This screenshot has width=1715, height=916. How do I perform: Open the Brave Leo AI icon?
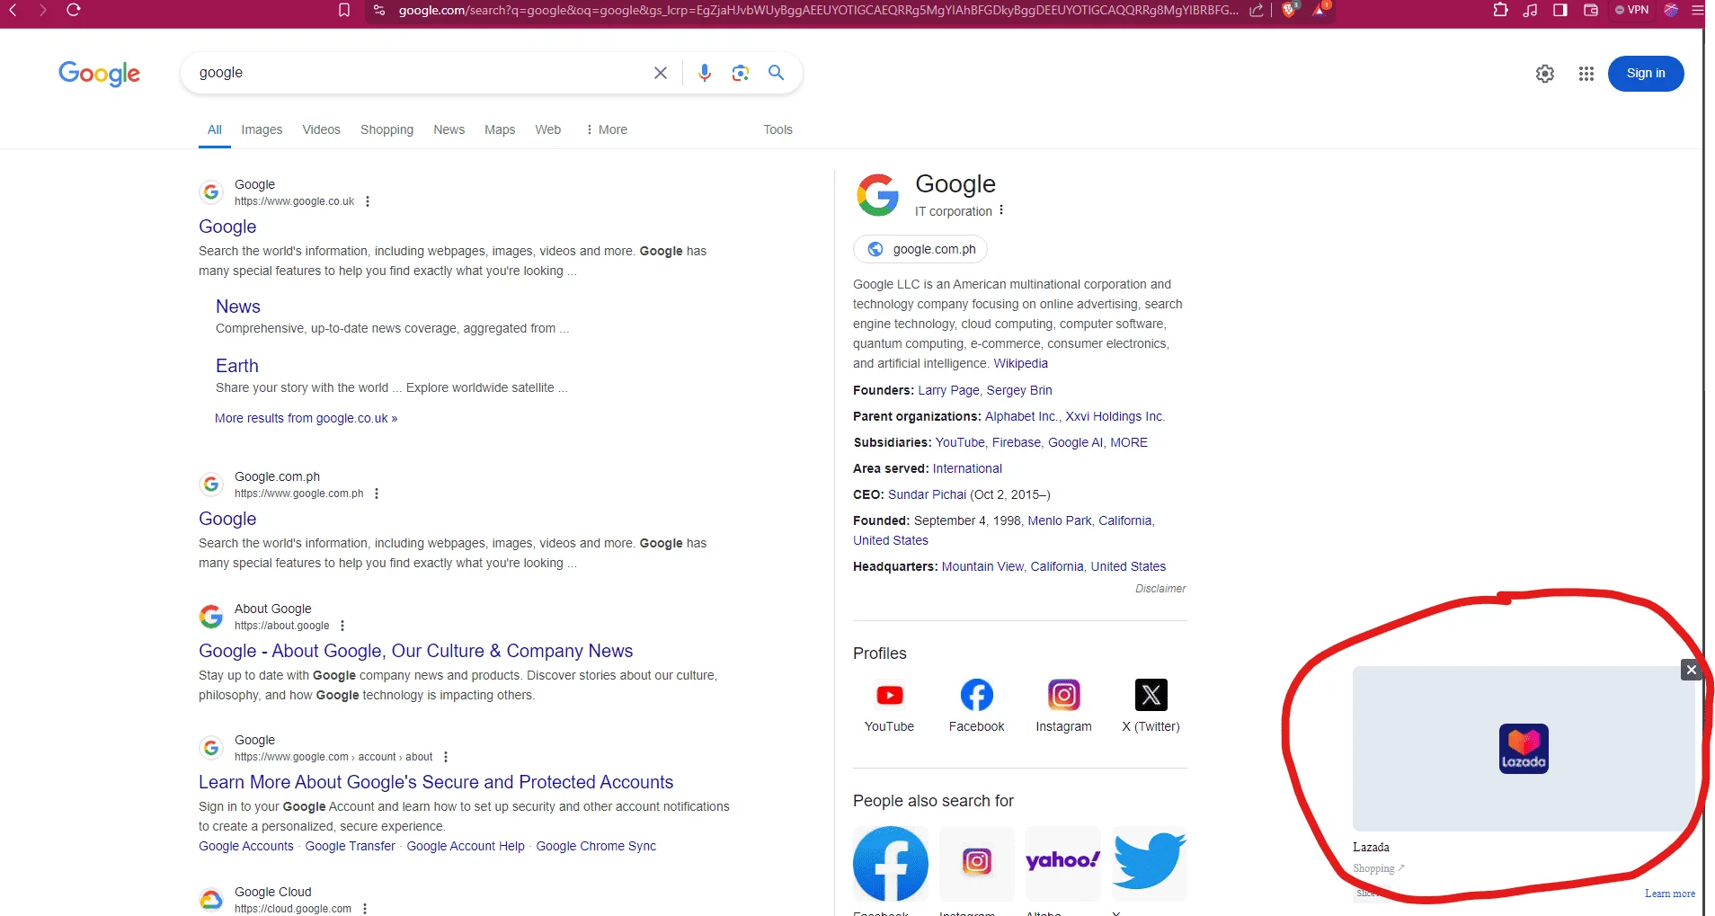(x=1671, y=10)
